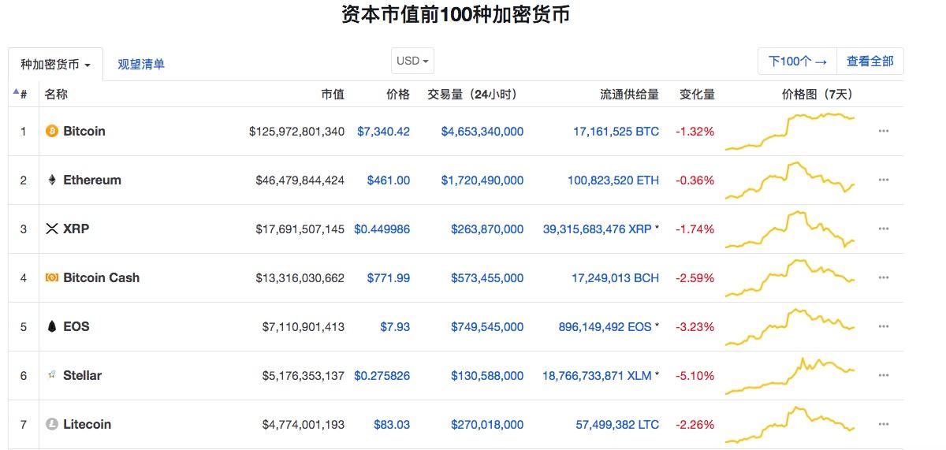Go to the 下100个 next page button
The width and height of the screenshot is (946, 450).
pyautogui.click(x=797, y=61)
